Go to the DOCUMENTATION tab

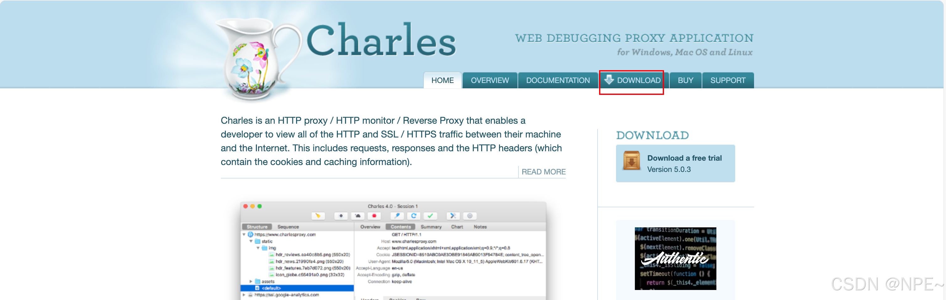click(x=558, y=80)
